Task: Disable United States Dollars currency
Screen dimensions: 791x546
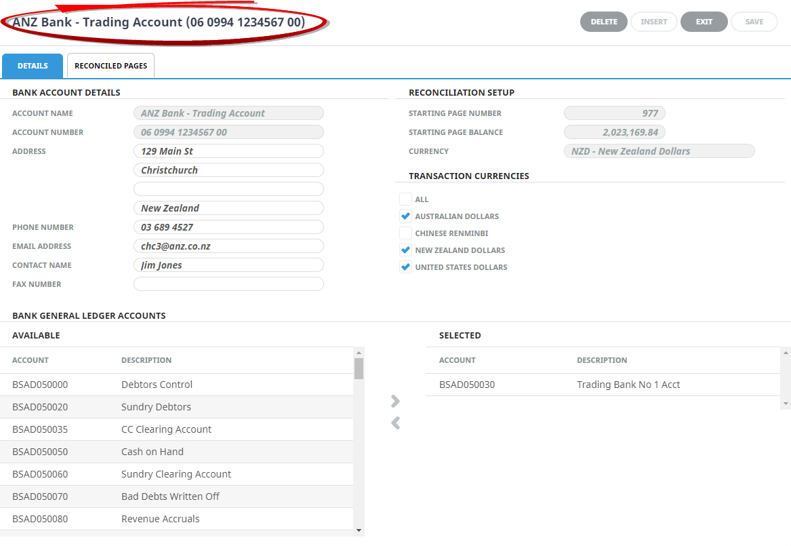Action: click(405, 267)
